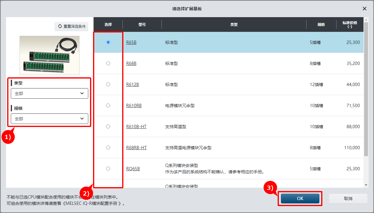Click the base unit product image
374x213 pixels.
tap(50, 55)
